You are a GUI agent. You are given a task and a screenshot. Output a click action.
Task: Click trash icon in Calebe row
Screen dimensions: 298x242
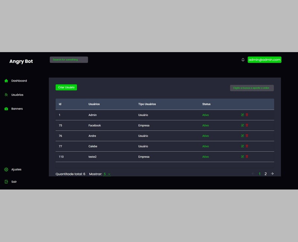click(247, 146)
